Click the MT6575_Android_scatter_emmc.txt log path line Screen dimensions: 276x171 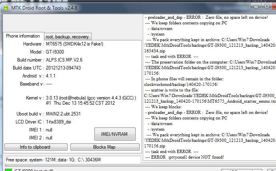(x=210, y=101)
